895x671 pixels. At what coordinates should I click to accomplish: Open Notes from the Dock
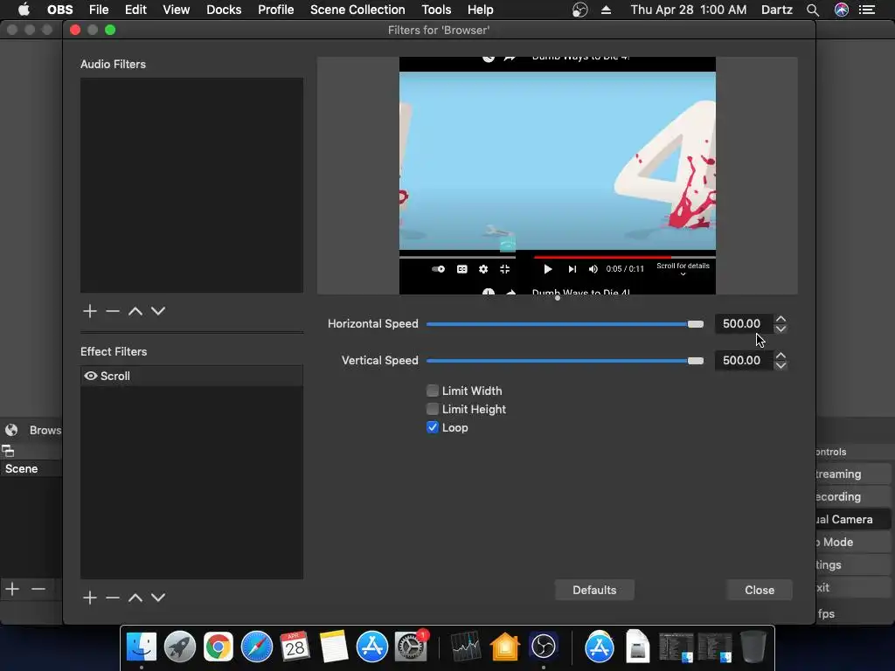333,647
